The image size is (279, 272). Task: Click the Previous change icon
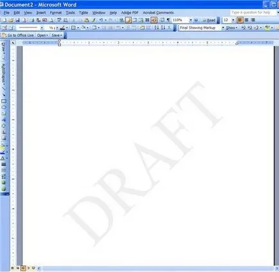pyautogui.click(x=243, y=28)
